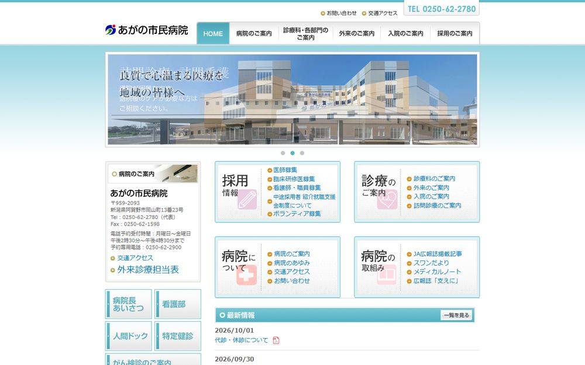Screen dimensions: 585x365
Task: Click the 一覧を見る button
Action: point(456,315)
